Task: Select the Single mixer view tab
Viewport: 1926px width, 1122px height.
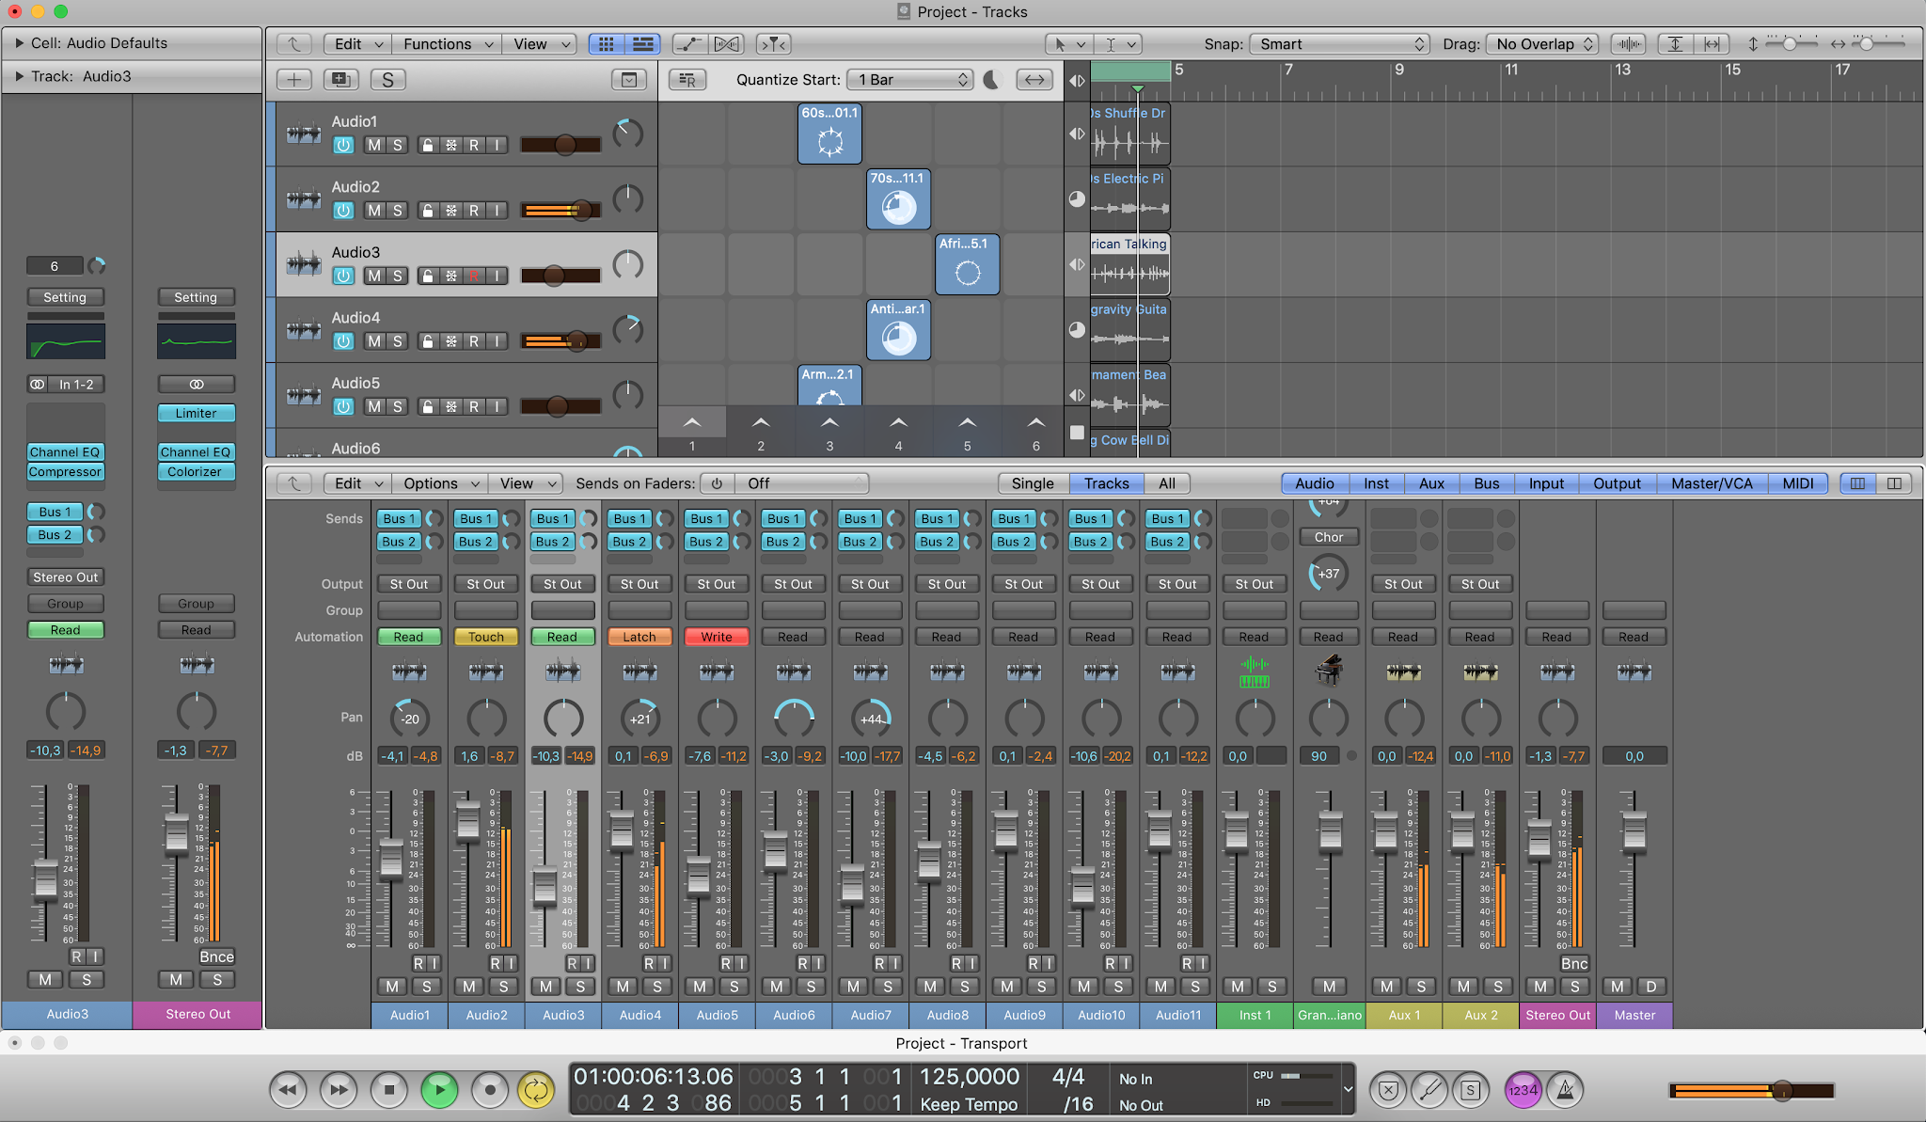Action: (x=1033, y=483)
